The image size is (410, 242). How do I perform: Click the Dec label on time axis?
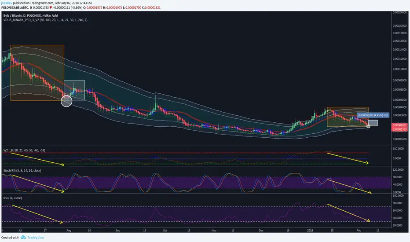[261, 231]
